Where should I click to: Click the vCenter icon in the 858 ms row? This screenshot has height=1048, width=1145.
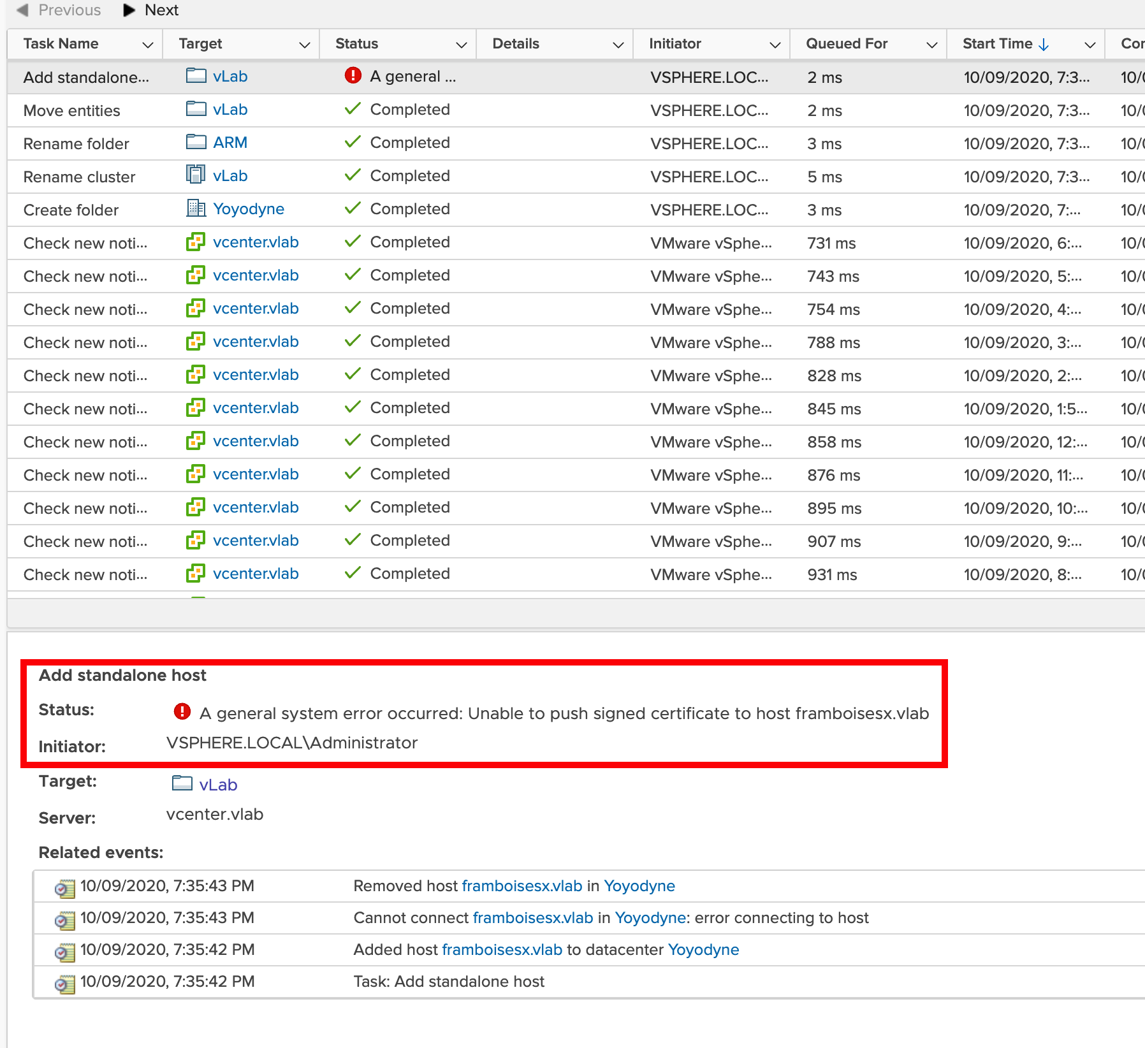point(196,440)
